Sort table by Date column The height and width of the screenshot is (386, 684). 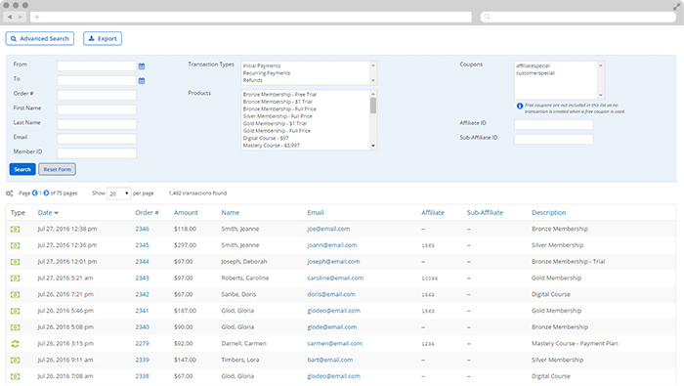coord(48,212)
